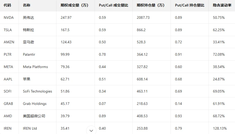The image size is (235, 134).
Task: Click the 英伟达 stock name
Action: [28, 18]
